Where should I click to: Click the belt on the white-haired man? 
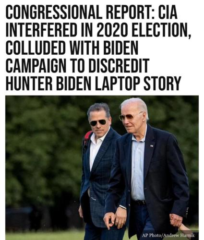[x=139, y=202]
